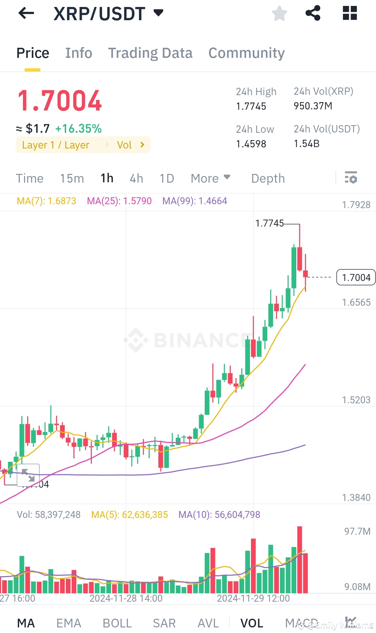Switch chart to the 4h timeframe
The image size is (376, 633).
[x=136, y=178]
